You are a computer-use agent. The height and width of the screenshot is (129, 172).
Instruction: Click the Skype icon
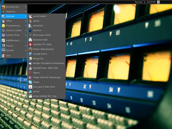30,82
